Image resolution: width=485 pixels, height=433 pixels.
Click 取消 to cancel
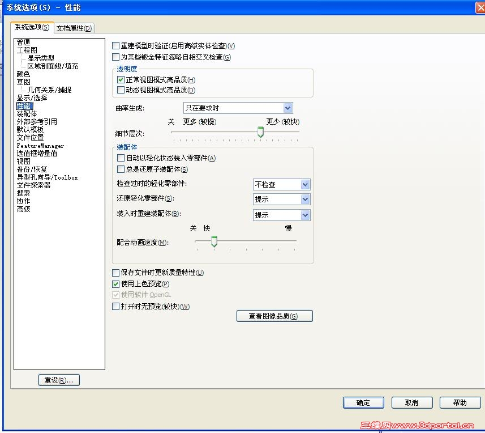pos(411,402)
